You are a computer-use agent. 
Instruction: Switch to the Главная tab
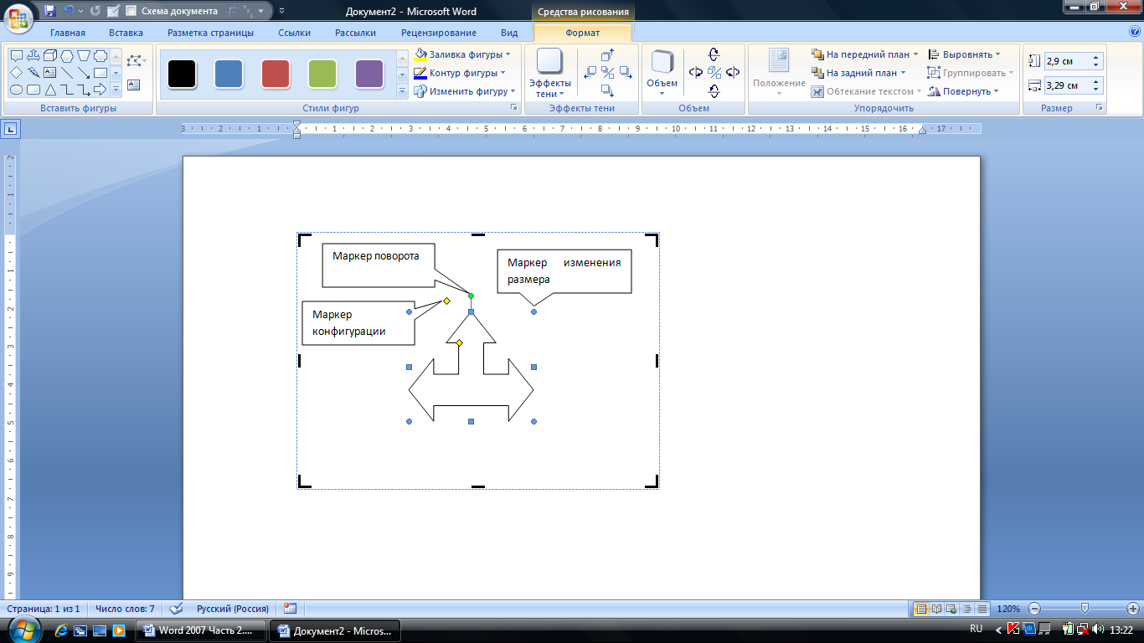(67, 33)
